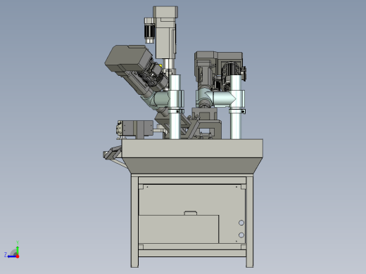Select the tilted motor assembly on the left
Viewport: 366px width, 274px height.
tap(136, 68)
